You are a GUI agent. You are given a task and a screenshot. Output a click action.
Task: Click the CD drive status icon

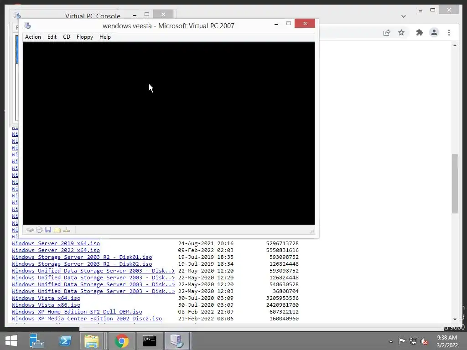39,230
